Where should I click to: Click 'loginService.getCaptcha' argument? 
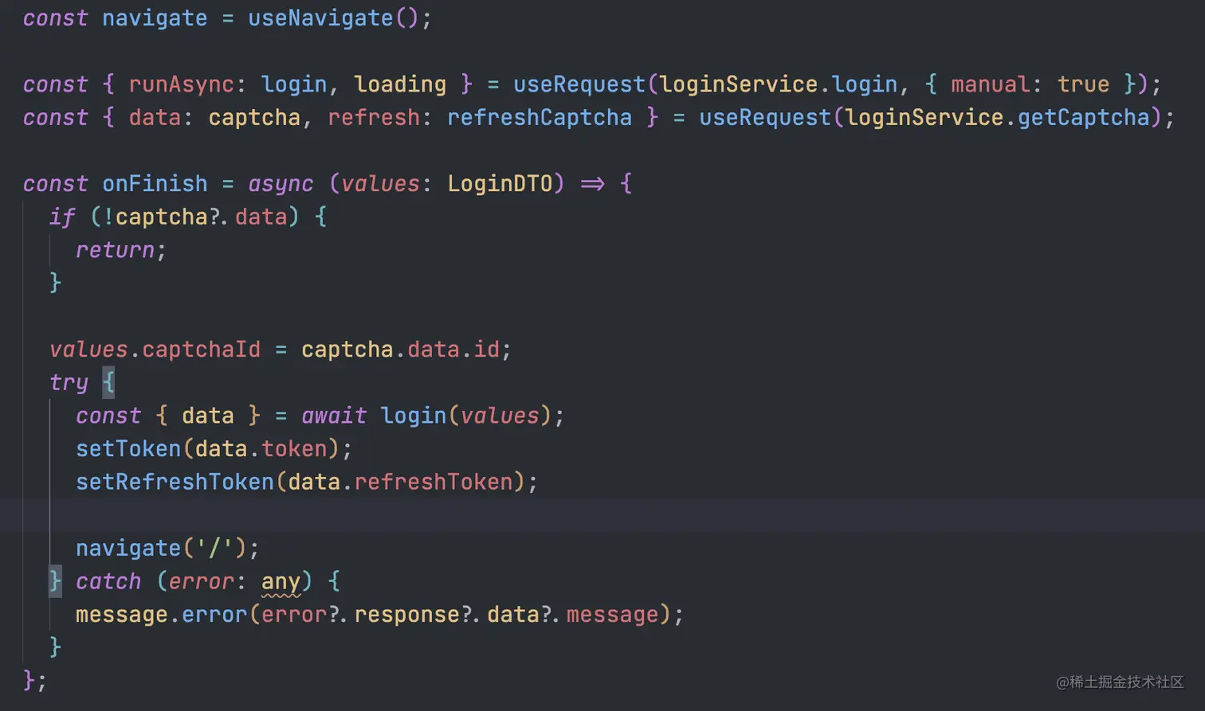(998, 118)
